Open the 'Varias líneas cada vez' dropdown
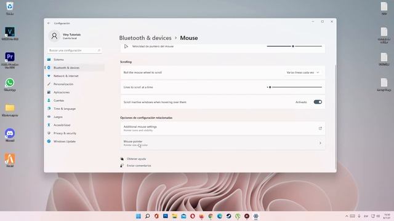The width and height of the screenshot is (394, 221). 303,72
